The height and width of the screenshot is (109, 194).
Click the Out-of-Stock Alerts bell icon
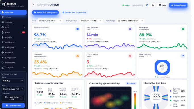tap(130, 56)
